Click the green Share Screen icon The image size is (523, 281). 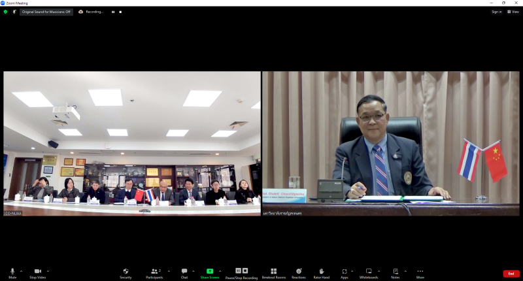tap(210, 271)
